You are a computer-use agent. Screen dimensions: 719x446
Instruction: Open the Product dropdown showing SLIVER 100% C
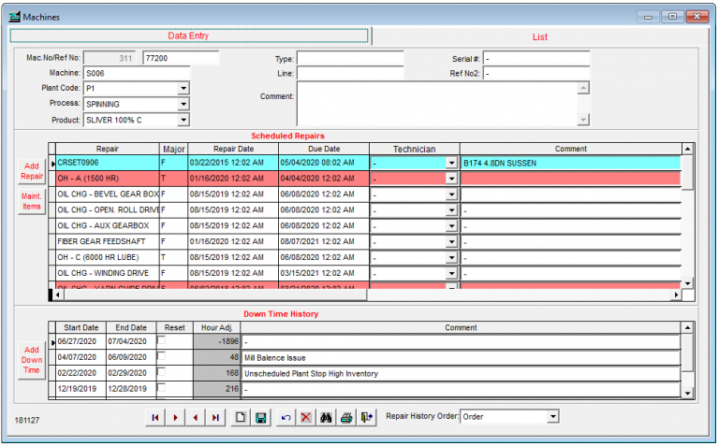(183, 120)
